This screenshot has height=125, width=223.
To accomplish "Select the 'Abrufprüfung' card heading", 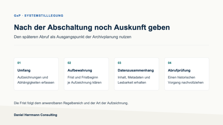I will click(179, 70).
